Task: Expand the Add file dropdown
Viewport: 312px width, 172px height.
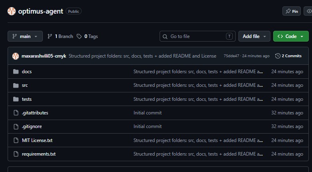Action: coord(254,36)
